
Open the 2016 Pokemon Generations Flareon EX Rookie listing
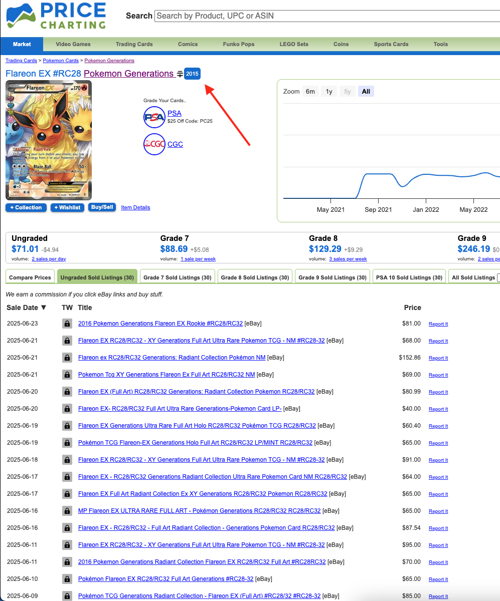pyautogui.click(x=160, y=324)
